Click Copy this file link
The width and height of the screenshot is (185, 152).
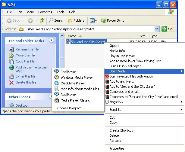pos(25,61)
